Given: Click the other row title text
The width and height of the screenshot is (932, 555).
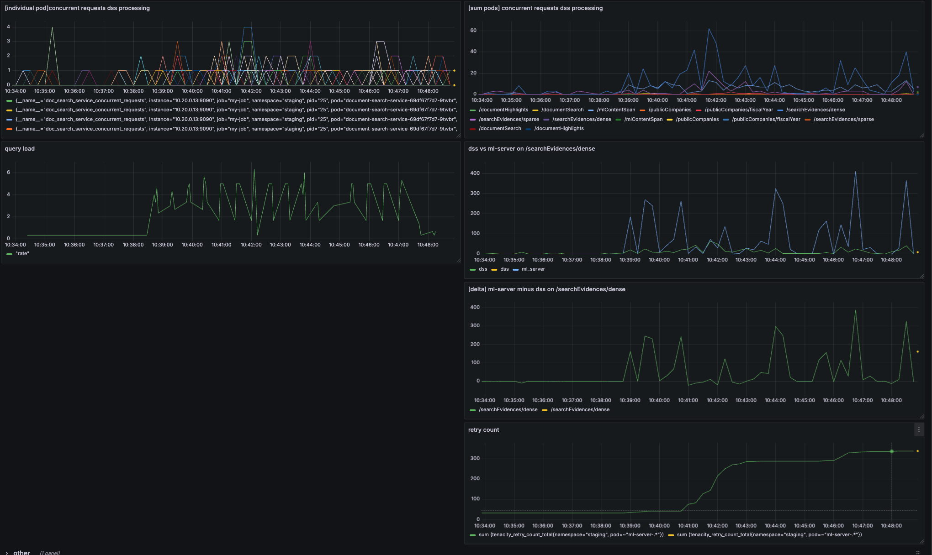Looking at the screenshot, I should click(21, 553).
